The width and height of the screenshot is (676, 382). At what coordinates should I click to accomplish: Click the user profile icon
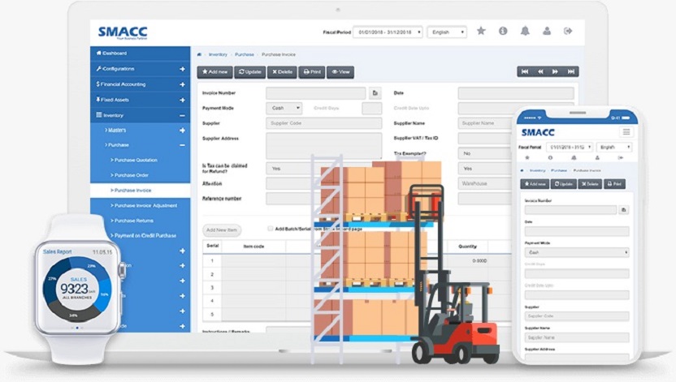point(547,31)
